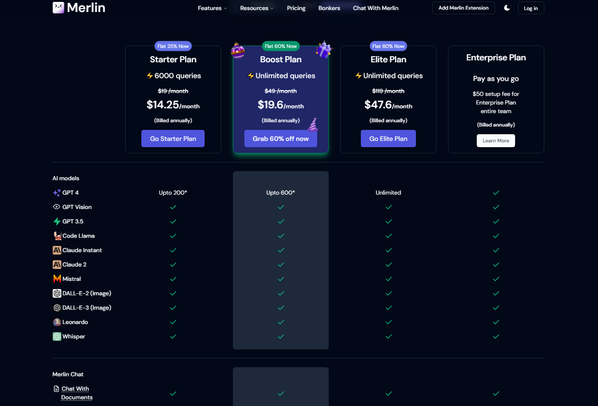This screenshot has height=406, width=598.
Task: Click the $14.25/month price
Action: [173, 105]
